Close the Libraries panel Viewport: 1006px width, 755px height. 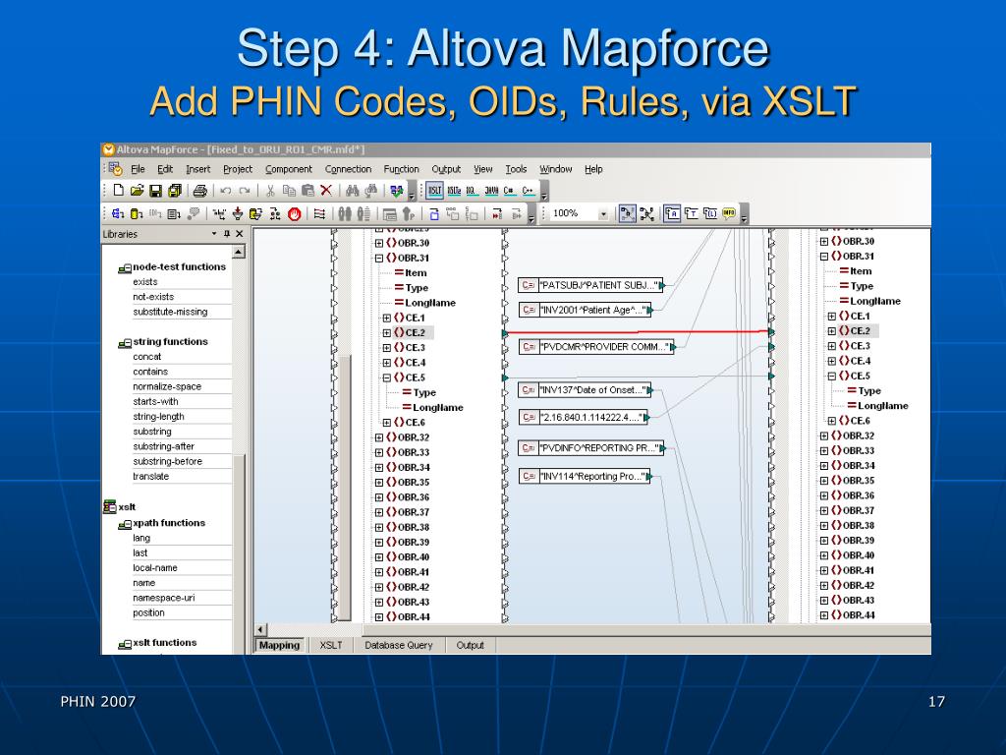(240, 234)
